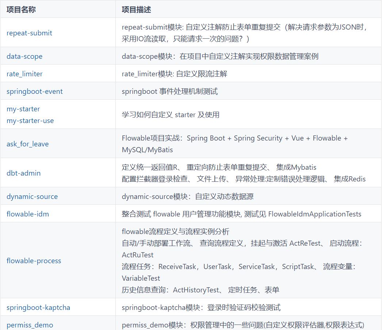Viewport: 382px width, 330px height.
Task: Click the flowable流程定义与流程实例分析 line
Action: point(175,231)
